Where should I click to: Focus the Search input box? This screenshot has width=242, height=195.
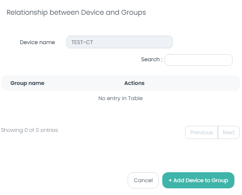point(198,60)
